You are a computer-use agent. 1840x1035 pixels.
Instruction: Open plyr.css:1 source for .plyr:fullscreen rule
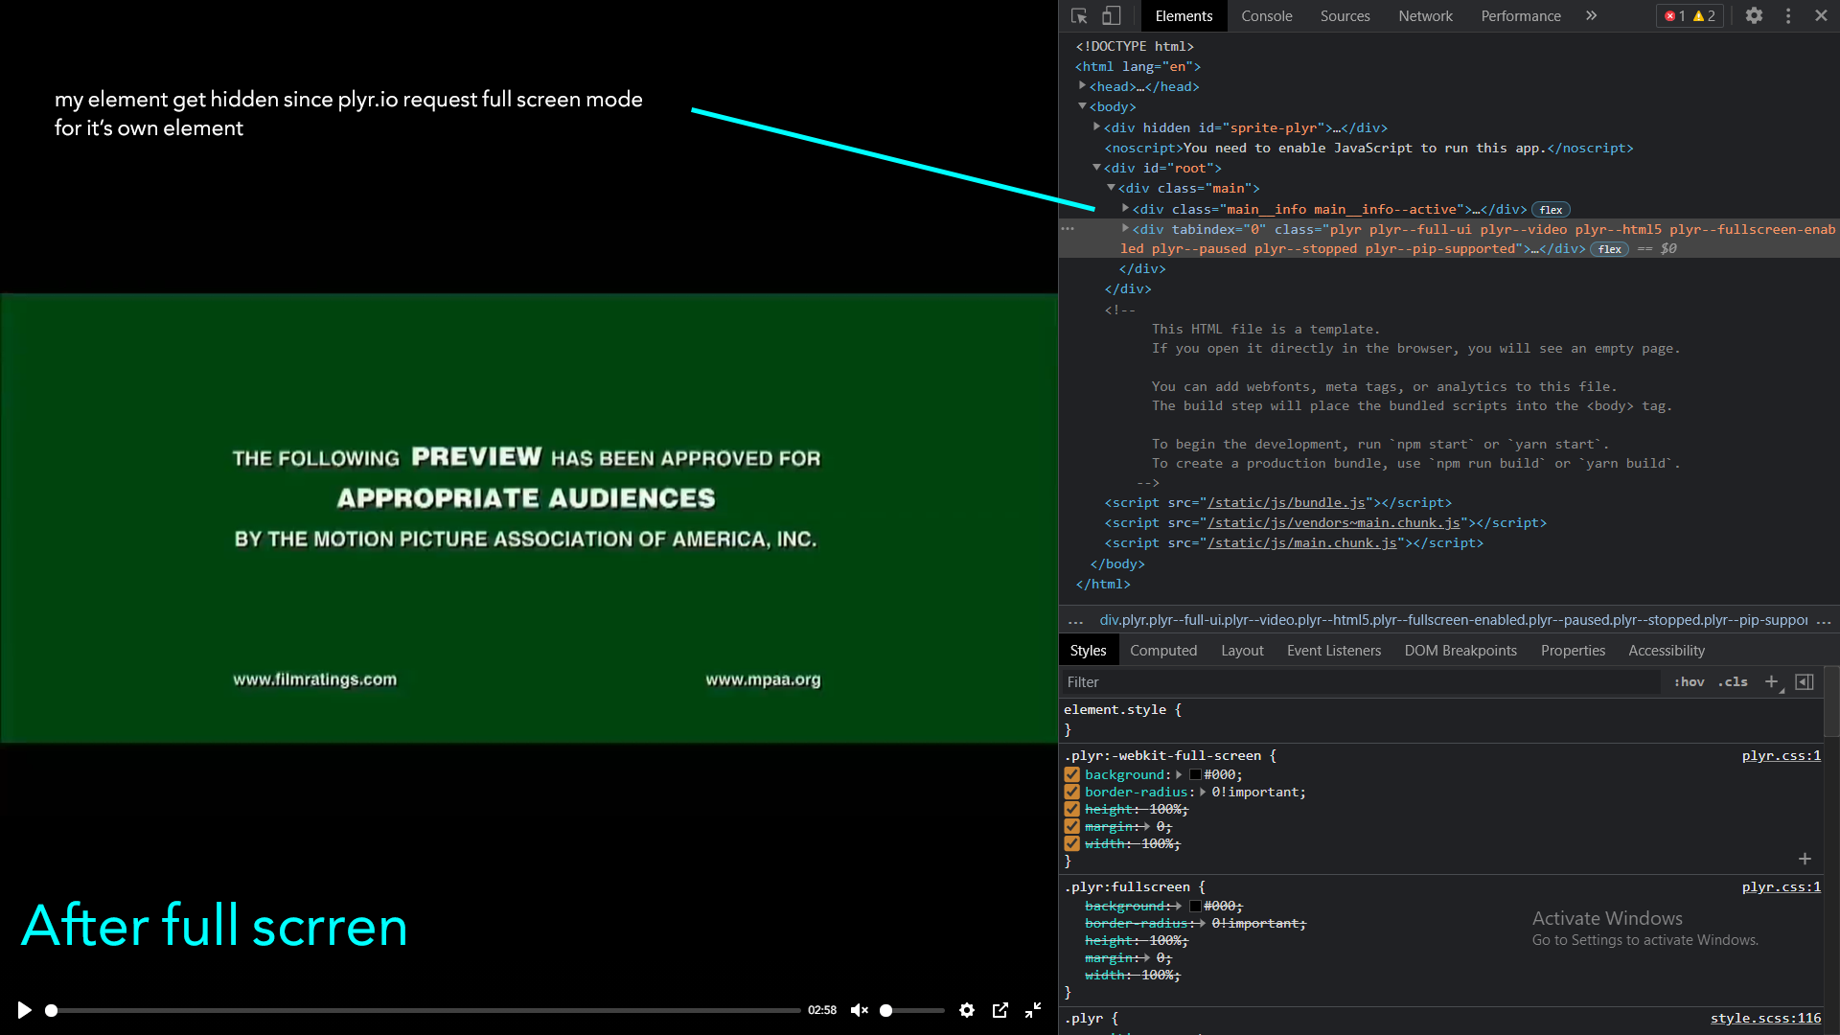click(x=1781, y=887)
